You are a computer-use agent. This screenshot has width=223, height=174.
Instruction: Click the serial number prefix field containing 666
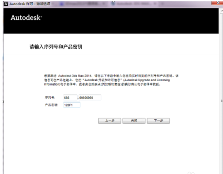[x=70, y=98]
